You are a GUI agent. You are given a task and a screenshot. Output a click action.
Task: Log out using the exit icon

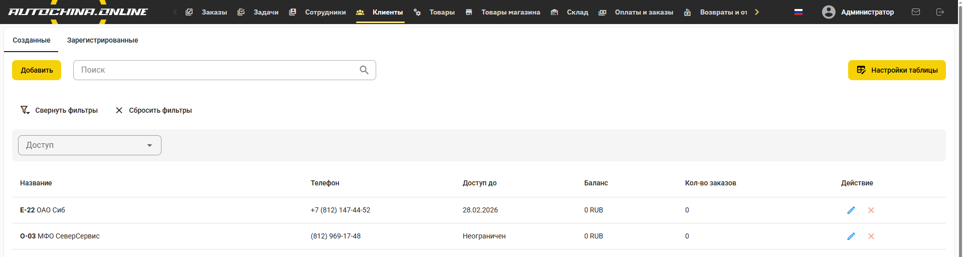click(x=940, y=12)
